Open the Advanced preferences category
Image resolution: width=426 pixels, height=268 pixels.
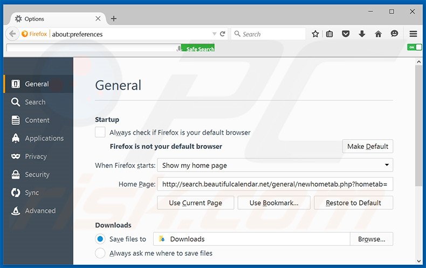coord(38,211)
